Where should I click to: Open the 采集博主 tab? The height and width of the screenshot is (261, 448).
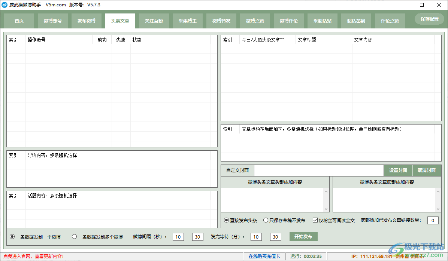coord(187,21)
